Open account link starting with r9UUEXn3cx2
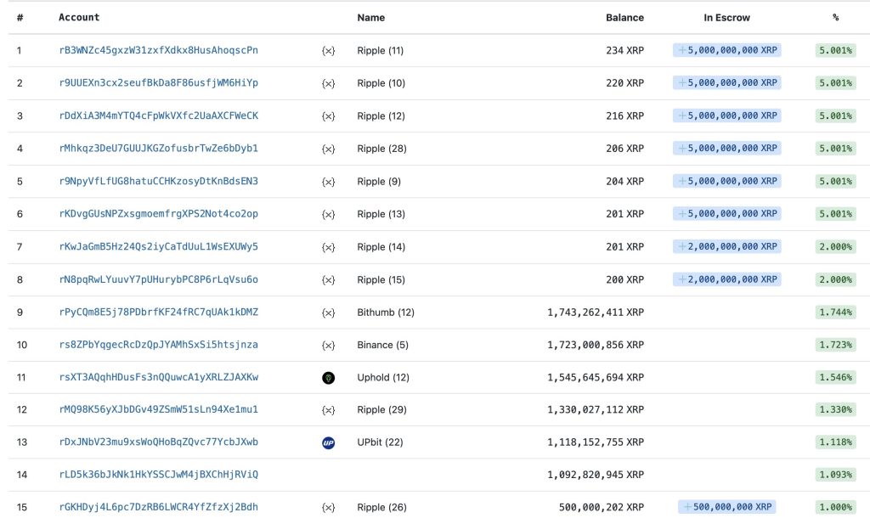Screen dimensions: 870x518 click(159, 82)
